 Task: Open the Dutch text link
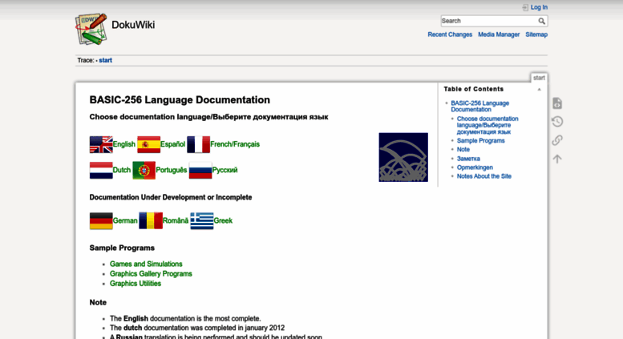(122, 170)
